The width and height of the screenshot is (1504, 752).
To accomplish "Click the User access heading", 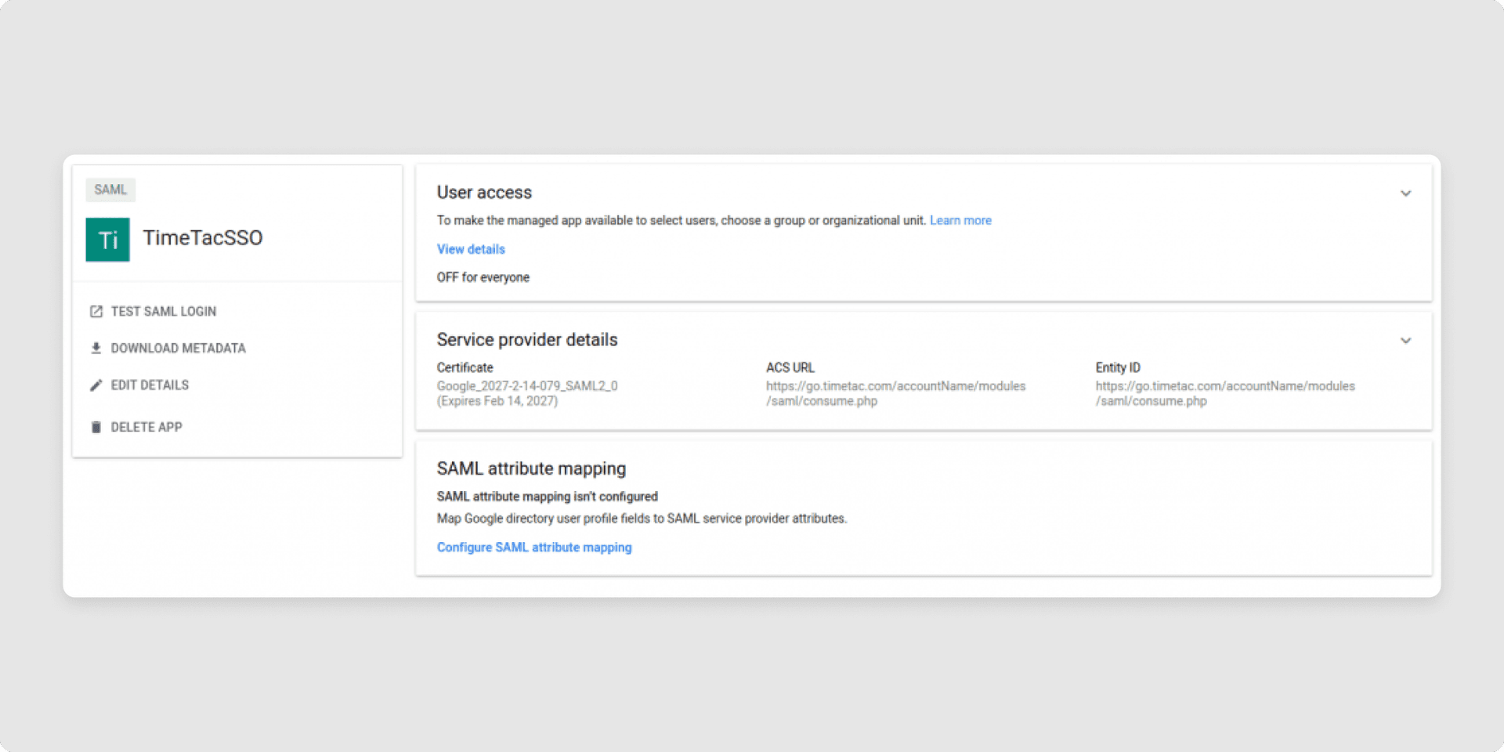I will [484, 193].
